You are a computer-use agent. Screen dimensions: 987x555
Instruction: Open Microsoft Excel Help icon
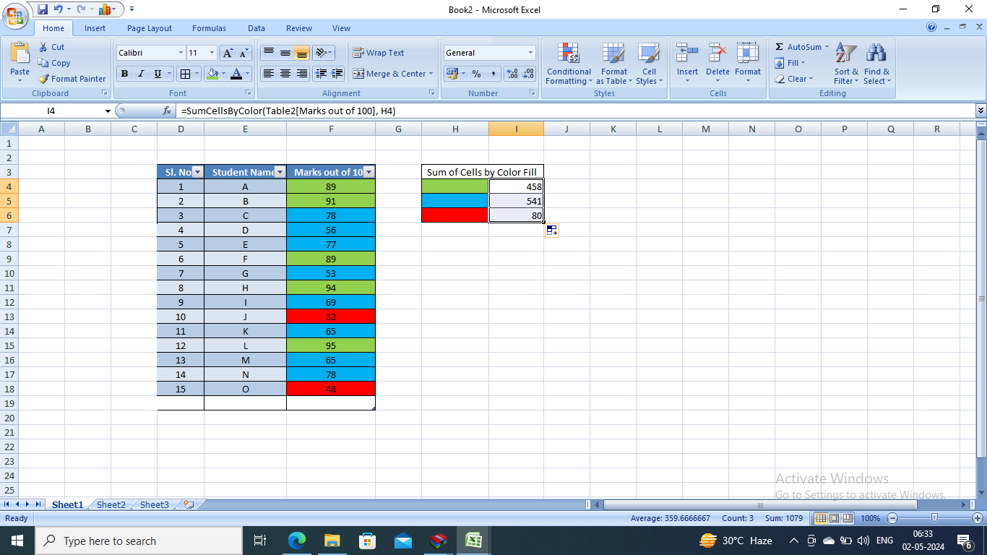point(931,27)
